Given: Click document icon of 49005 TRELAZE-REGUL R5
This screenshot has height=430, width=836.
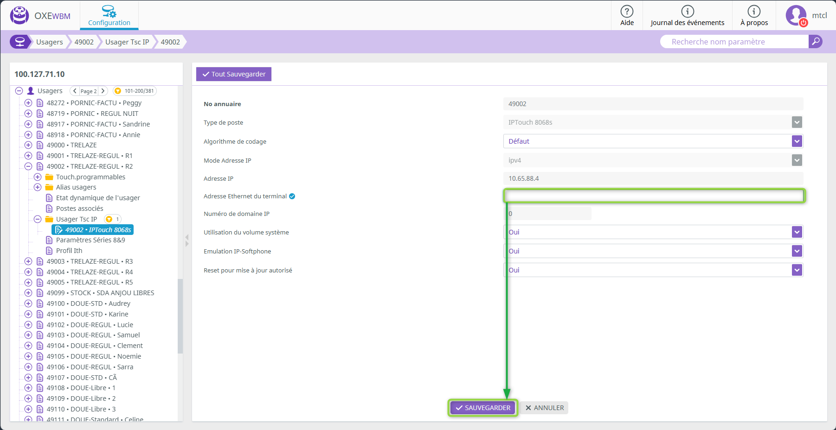Looking at the screenshot, I should 40,282.
